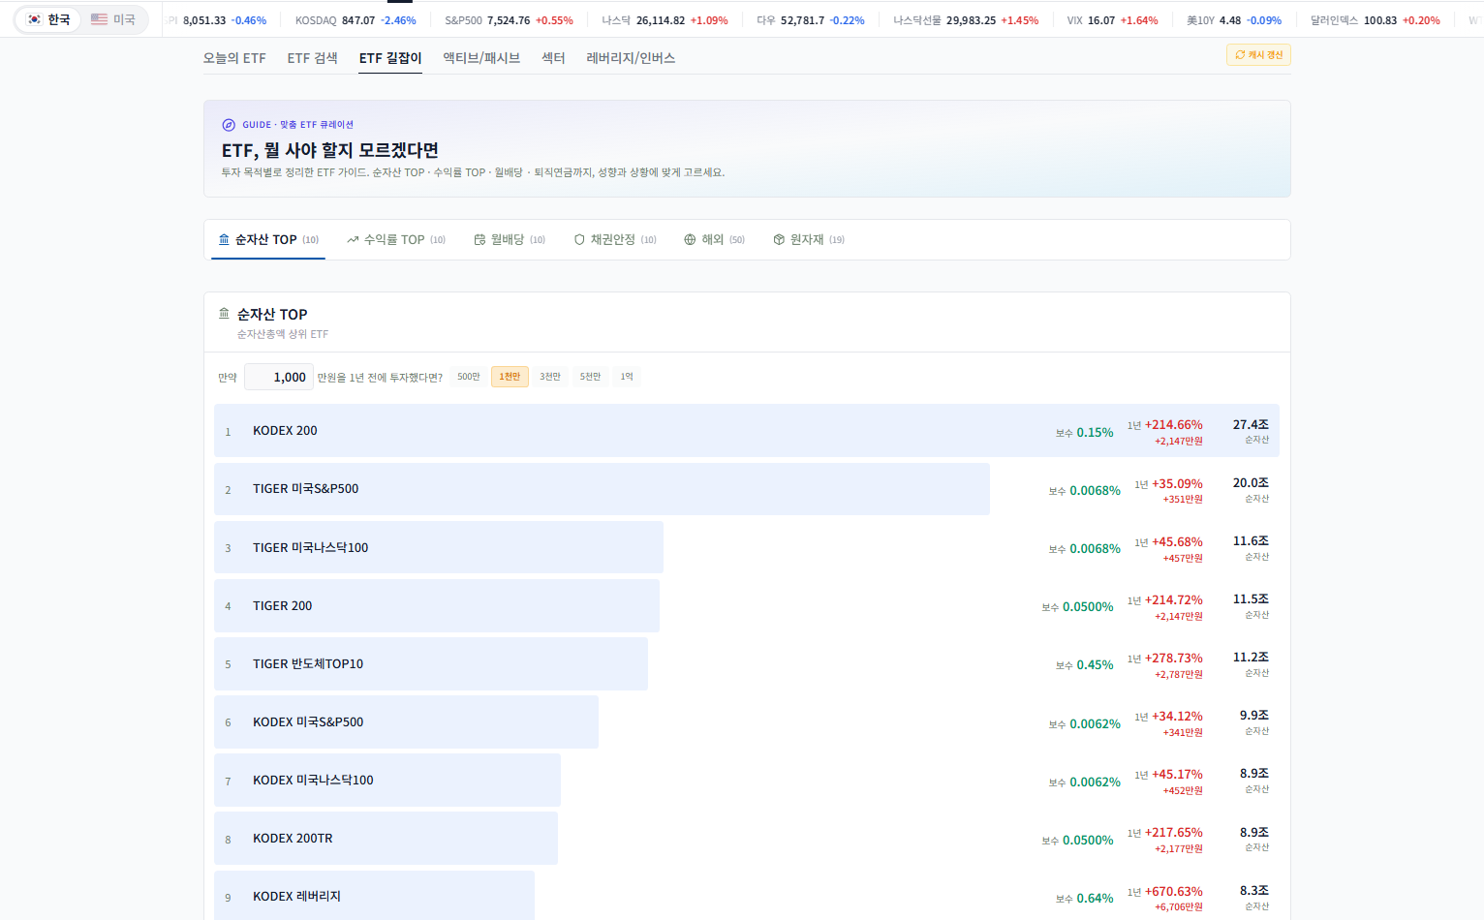Select the 수익률 TOP category tab
The width and height of the screenshot is (1484, 920).
click(x=396, y=239)
